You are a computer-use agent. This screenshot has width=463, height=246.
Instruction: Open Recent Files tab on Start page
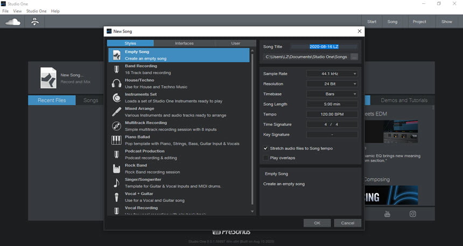tap(52, 100)
